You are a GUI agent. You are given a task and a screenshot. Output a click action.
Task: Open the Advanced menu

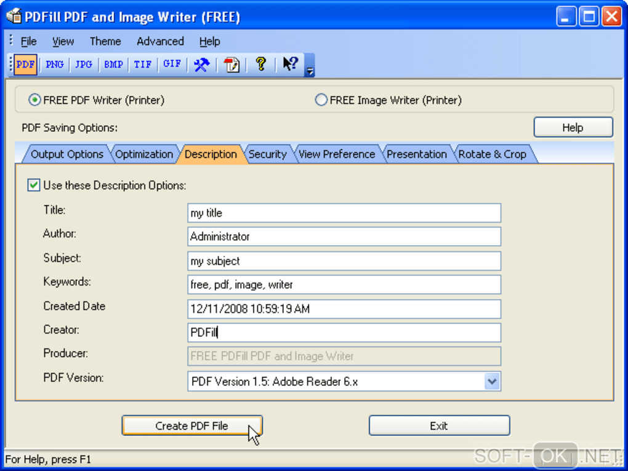coord(160,41)
